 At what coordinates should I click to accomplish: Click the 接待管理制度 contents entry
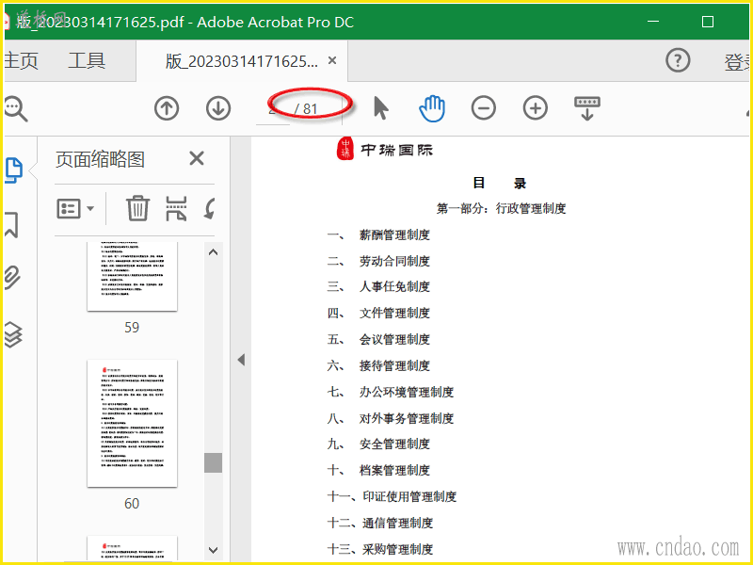point(394,365)
